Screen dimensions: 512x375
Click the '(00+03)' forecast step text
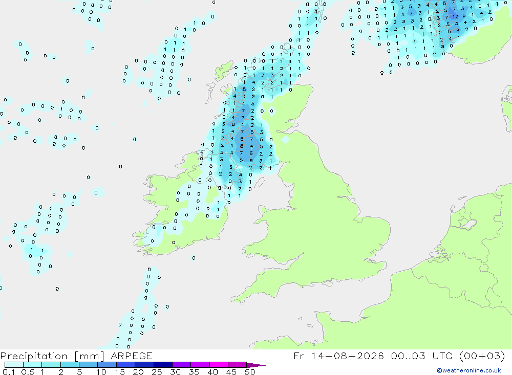coord(482,356)
